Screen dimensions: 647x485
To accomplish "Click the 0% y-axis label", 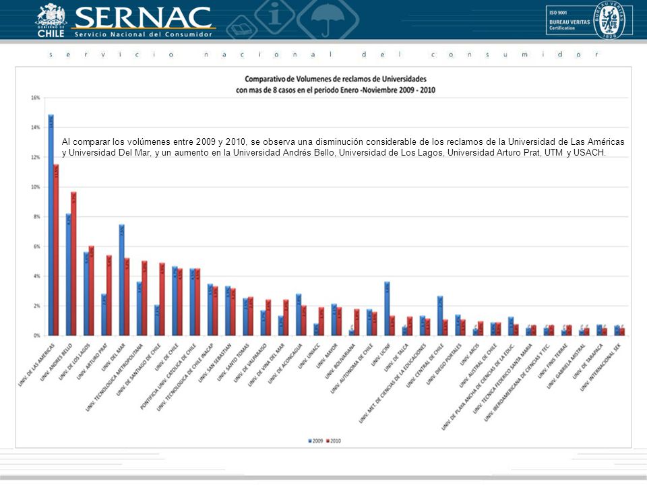I will tap(36, 335).
